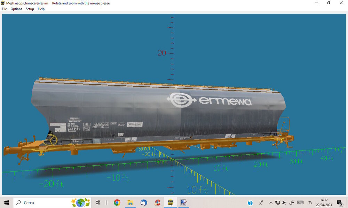Click the green 40 ft ruler label
The height and width of the screenshot is (208, 348).
(x=327, y=158)
